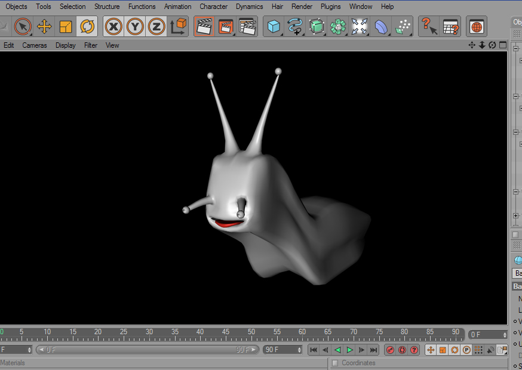
Task: Click the Record Active Objects keyframe button
Action: (390, 350)
